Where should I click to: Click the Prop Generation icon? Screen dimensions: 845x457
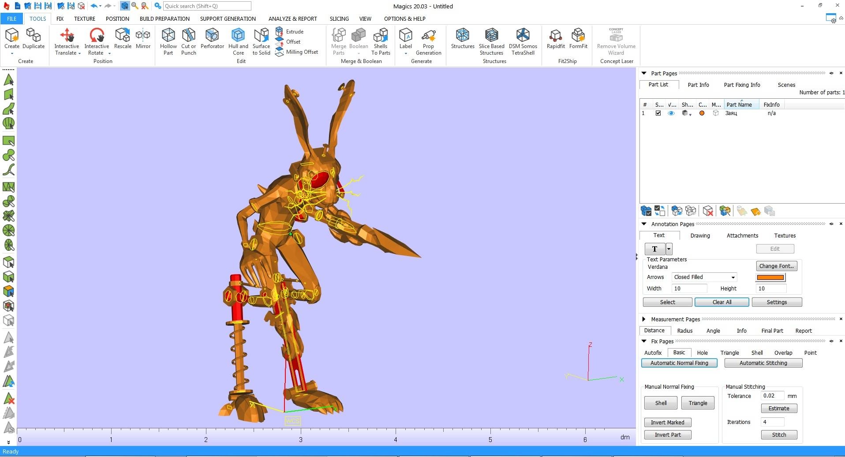pyautogui.click(x=428, y=35)
